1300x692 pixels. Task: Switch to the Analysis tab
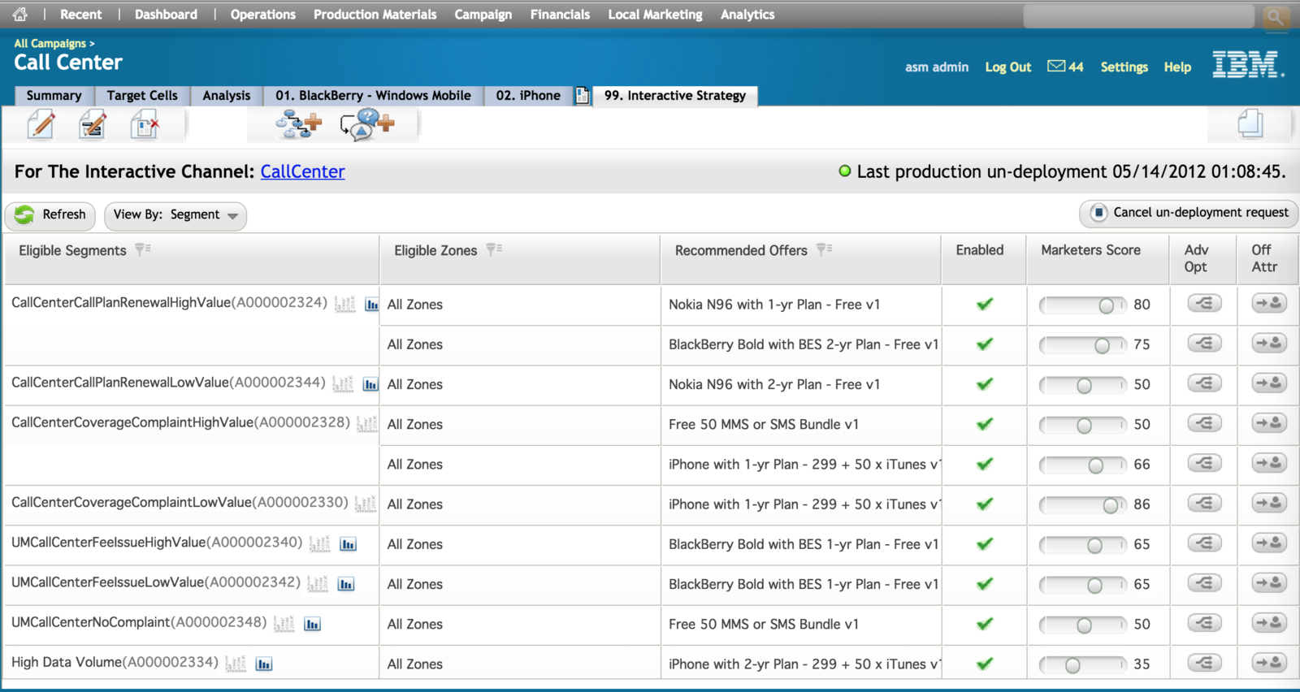coord(227,96)
